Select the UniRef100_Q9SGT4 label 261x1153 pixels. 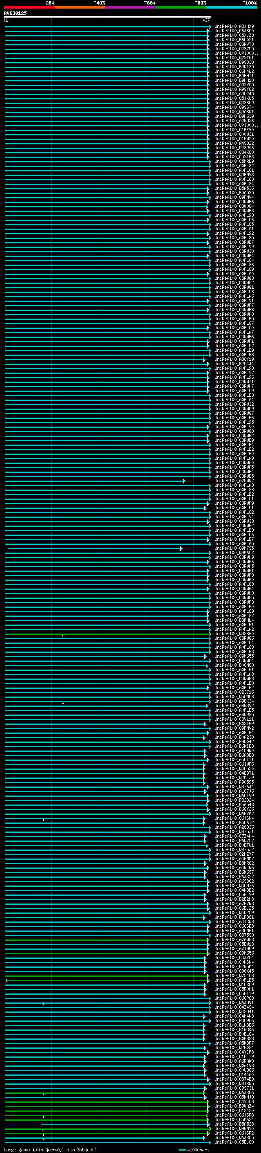click(234, 108)
